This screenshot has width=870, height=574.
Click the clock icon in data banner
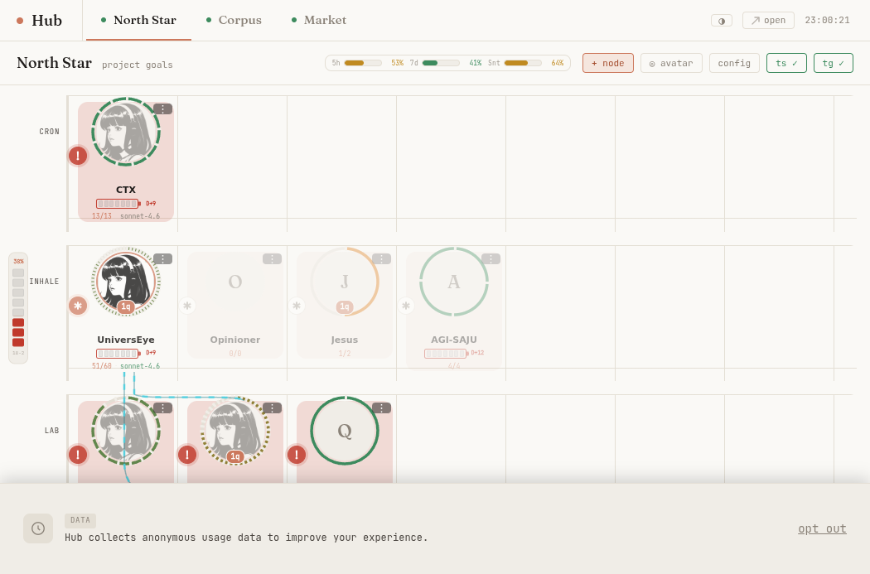coord(38,528)
